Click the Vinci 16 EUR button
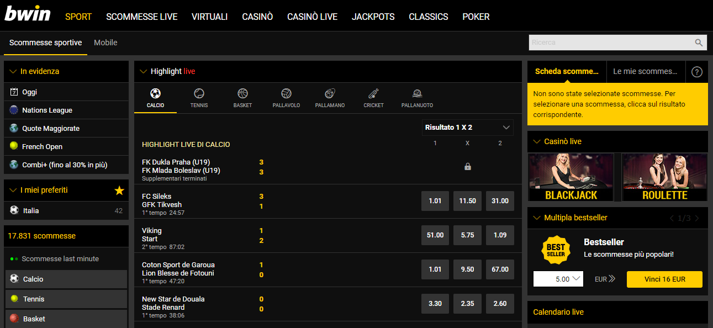 (664, 279)
